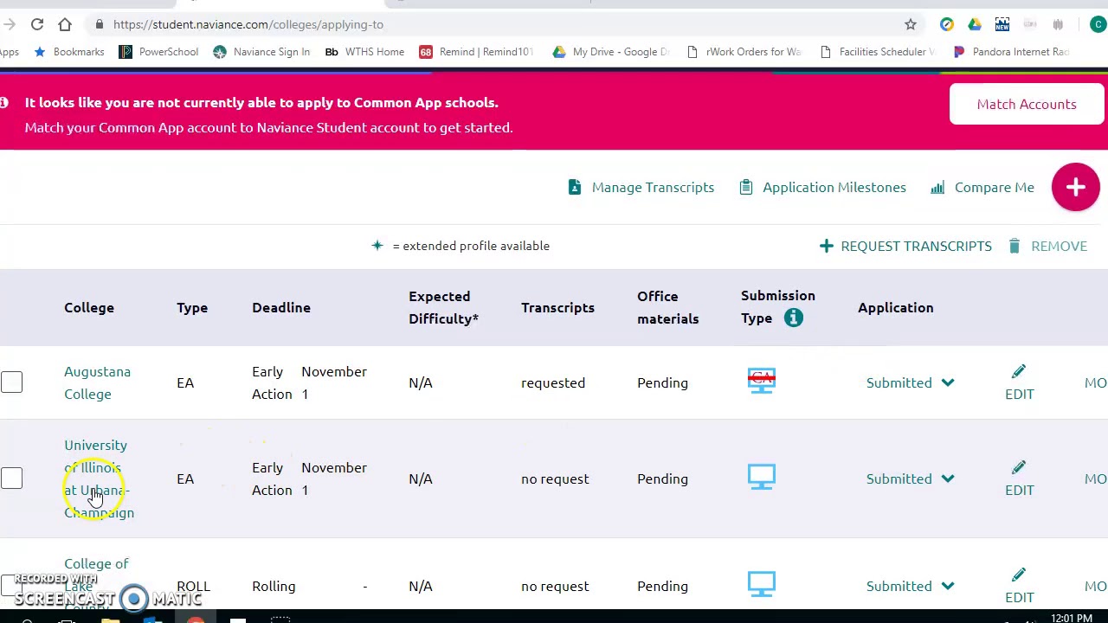Bookmark this page with the star icon
This screenshot has height=623, width=1108.
[911, 24]
